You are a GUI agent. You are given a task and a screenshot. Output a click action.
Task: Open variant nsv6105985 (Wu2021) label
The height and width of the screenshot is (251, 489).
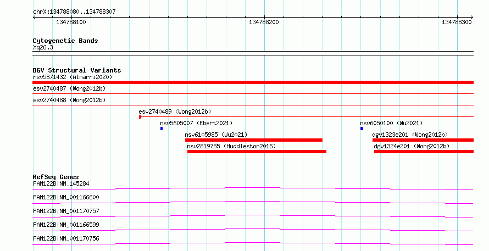(x=216, y=135)
